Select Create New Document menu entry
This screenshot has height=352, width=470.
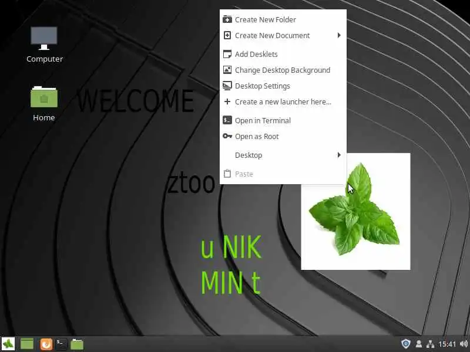(283, 35)
